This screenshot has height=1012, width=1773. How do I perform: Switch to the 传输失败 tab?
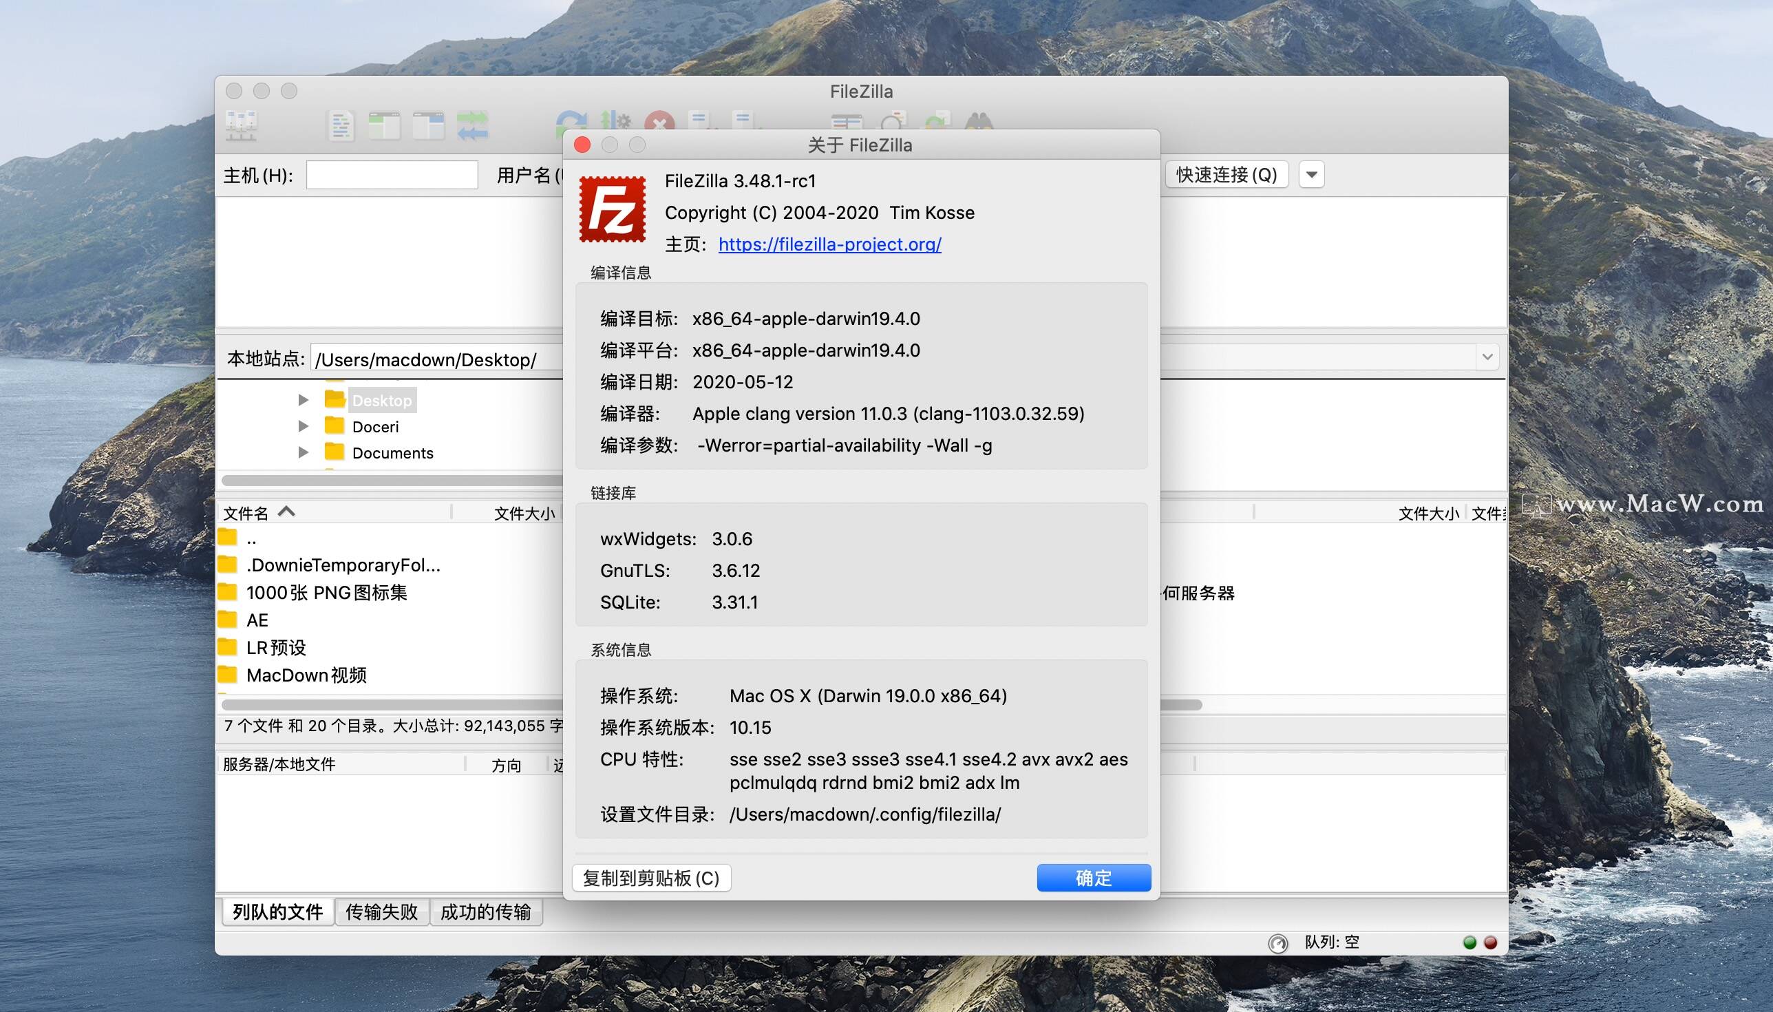click(x=381, y=911)
